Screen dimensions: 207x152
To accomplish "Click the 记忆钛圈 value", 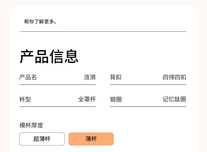I will click(x=174, y=99).
